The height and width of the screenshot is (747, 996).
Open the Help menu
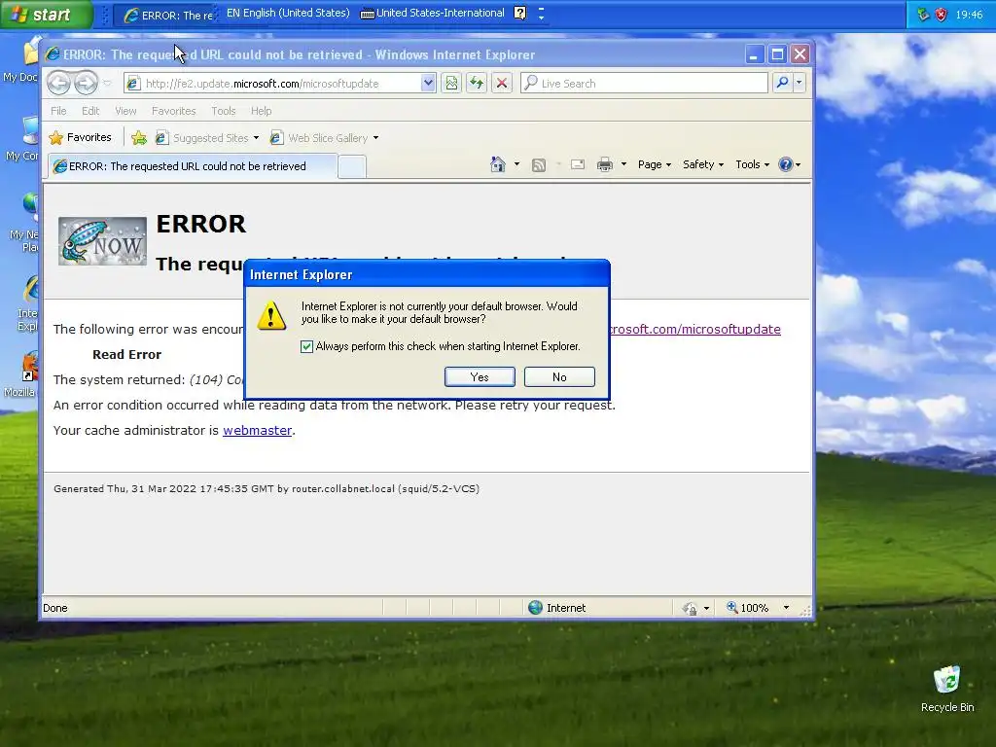point(261,111)
